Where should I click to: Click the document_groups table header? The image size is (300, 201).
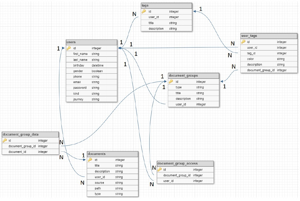194,76
